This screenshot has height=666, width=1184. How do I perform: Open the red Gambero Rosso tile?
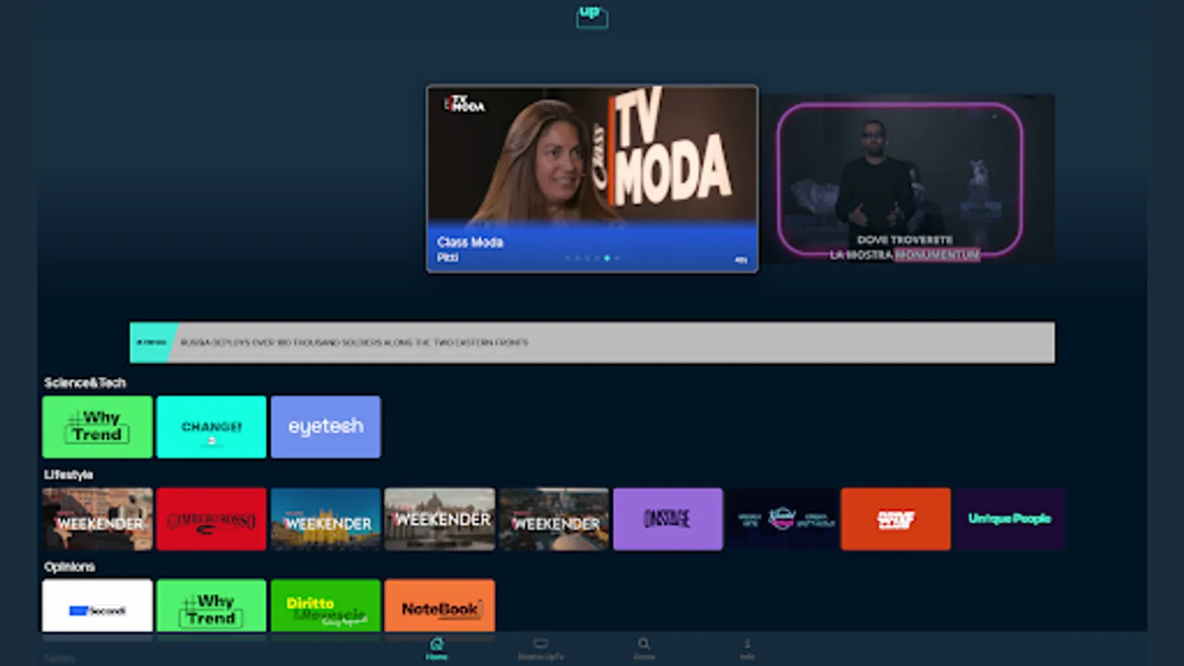click(211, 519)
